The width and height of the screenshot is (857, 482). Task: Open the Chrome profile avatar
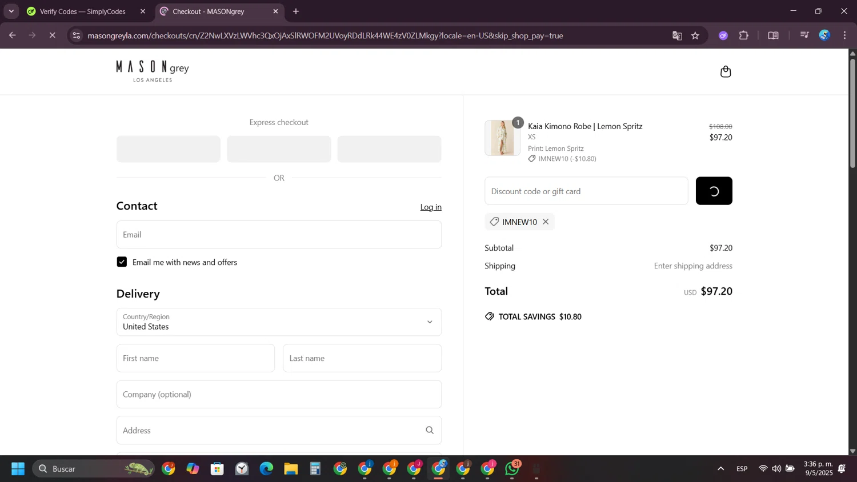(824, 35)
